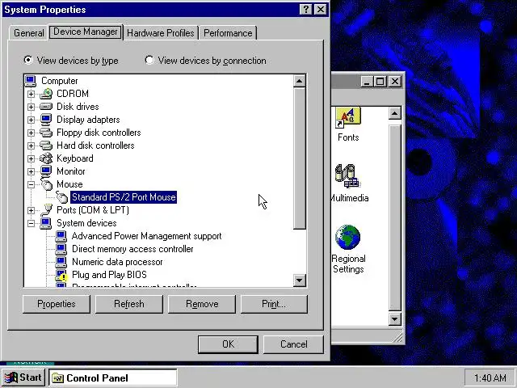Click the Computer root node icon
Viewport: 517px width, 388px height.
point(31,81)
